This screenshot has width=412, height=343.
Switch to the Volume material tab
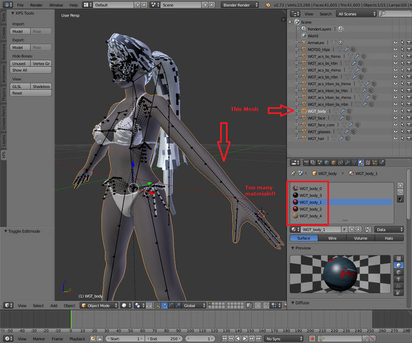tap(361, 238)
